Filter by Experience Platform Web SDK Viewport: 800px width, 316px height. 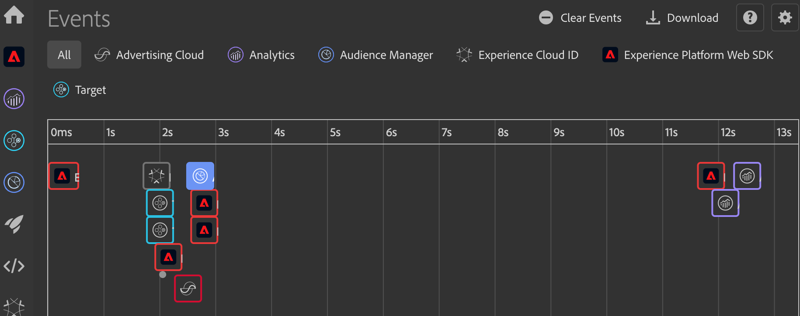(688, 55)
